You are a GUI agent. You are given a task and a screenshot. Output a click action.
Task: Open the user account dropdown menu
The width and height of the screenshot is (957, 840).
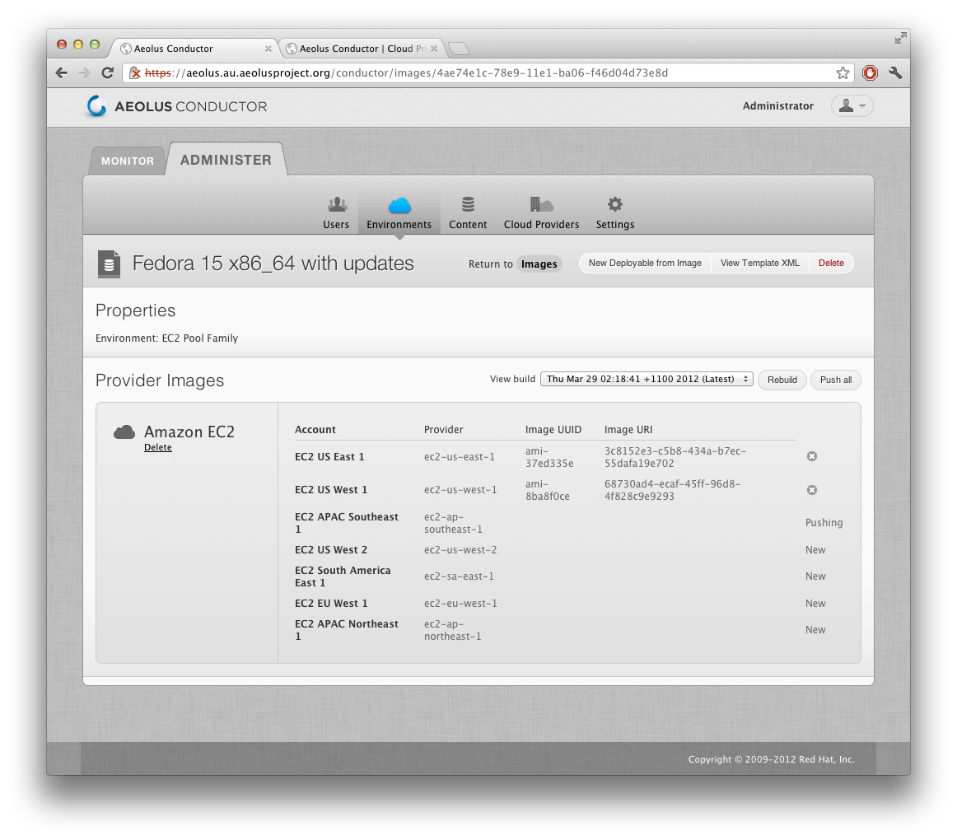(852, 106)
